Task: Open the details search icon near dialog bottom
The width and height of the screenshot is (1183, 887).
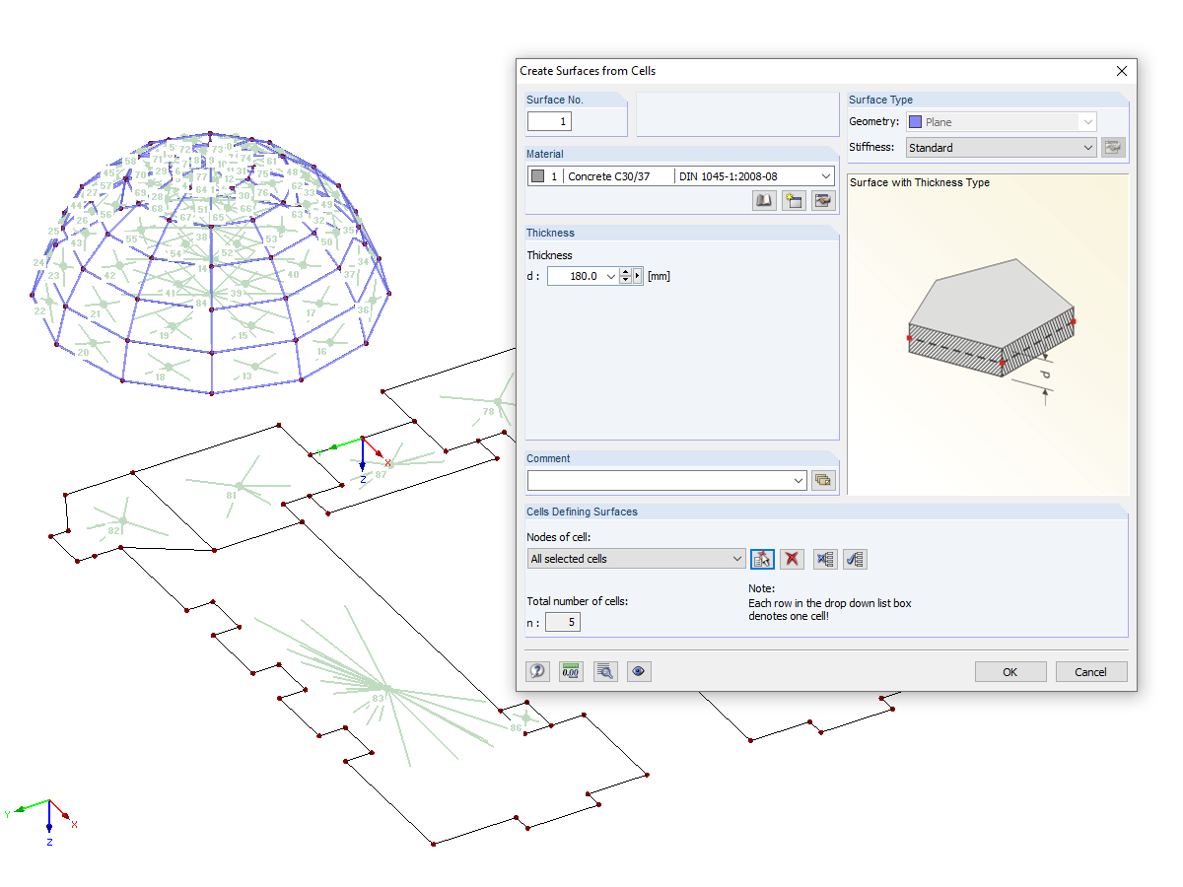Action: tap(604, 671)
